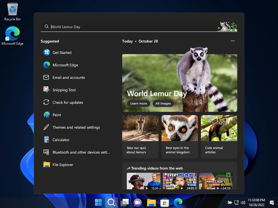Click the Get Started app icon

47,52
